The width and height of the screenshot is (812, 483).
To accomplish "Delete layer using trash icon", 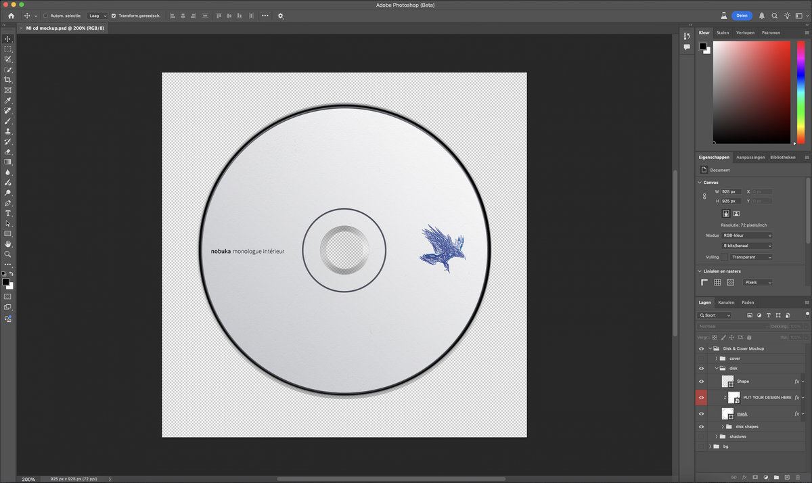I will 798,477.
